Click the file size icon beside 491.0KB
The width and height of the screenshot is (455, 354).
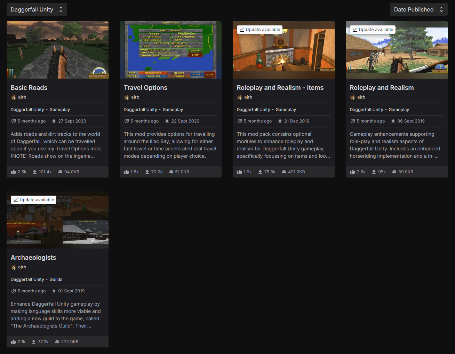point(284,172)
